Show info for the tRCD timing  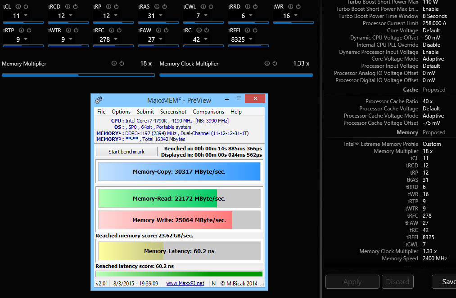[x=68, y=6]
